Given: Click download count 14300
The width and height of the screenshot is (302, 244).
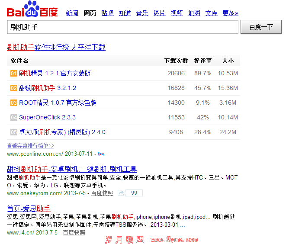Looking at the screenshot, I should 176,103.
